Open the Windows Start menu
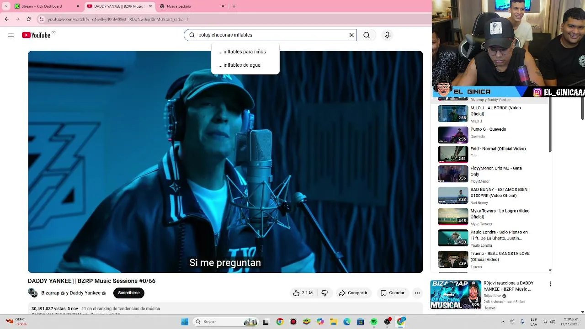 click(x=185, y=322)
